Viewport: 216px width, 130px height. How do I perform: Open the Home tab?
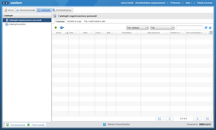click(x=9, y=10)
